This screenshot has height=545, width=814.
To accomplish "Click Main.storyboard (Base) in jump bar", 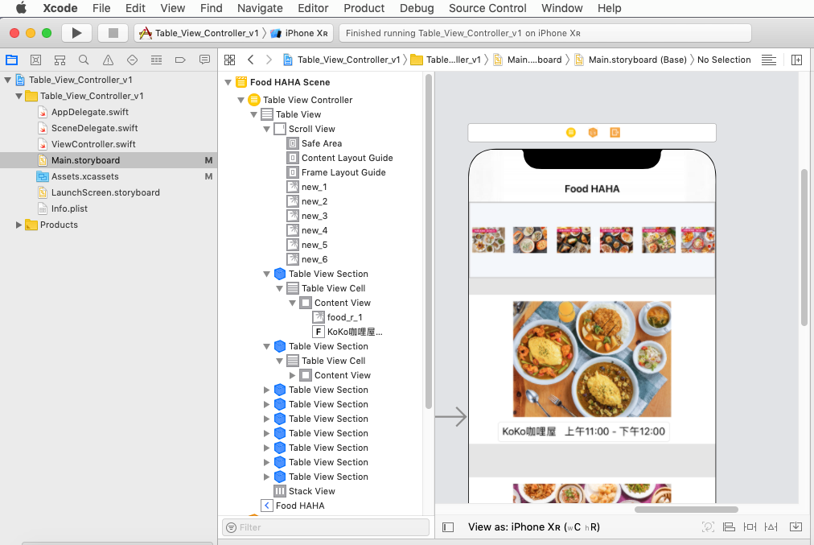I will [631, 60].
